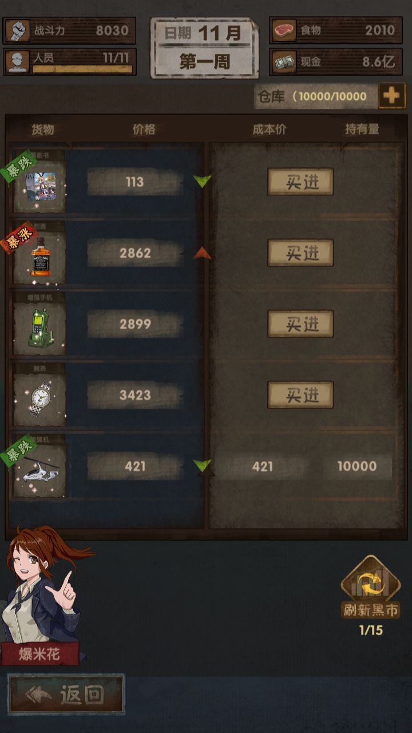Buy the whiskey priced 2862
412x733 pixels.
[x=300, y=253]
